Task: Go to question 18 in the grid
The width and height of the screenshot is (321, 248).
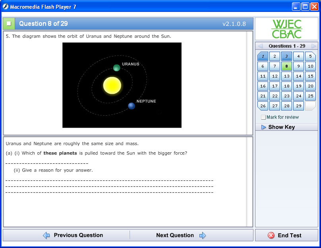Action: [x=286, y=86]
